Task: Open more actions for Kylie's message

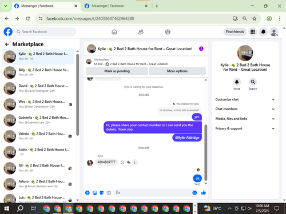Action: (134, 162)
